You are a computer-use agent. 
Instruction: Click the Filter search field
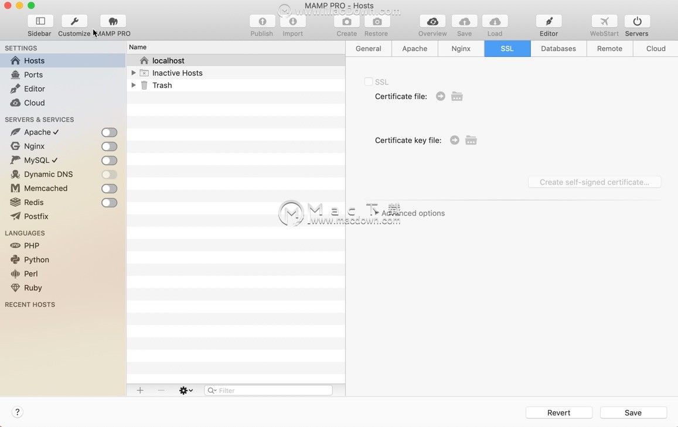click(x=268, y=390)
